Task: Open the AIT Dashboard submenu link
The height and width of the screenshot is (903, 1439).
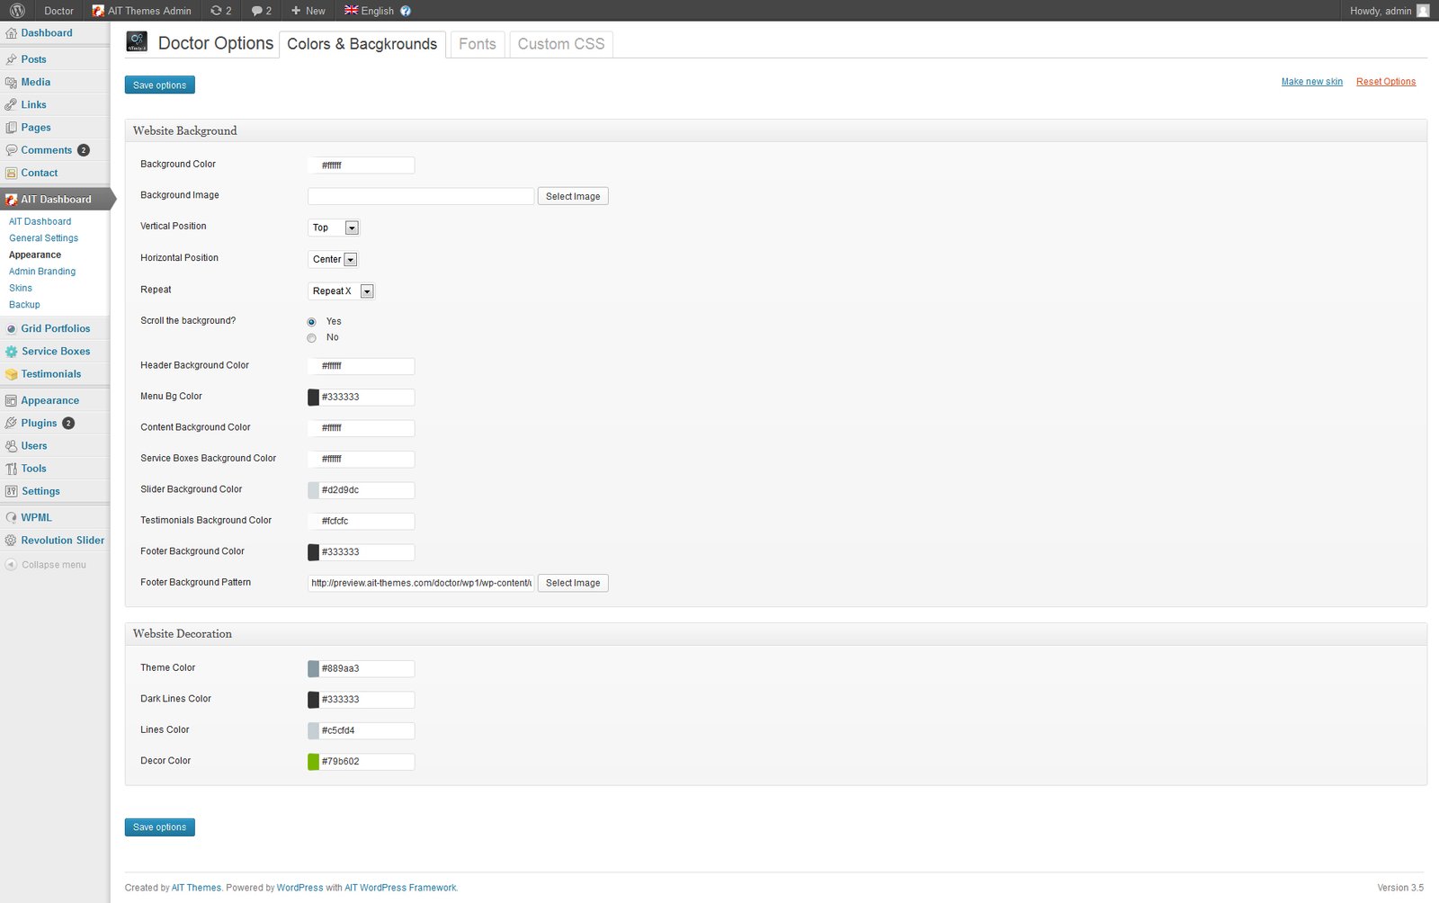Action: (x=40, y=221)
